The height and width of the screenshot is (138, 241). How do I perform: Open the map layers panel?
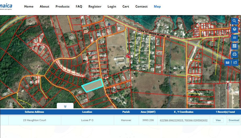point(234,29)
